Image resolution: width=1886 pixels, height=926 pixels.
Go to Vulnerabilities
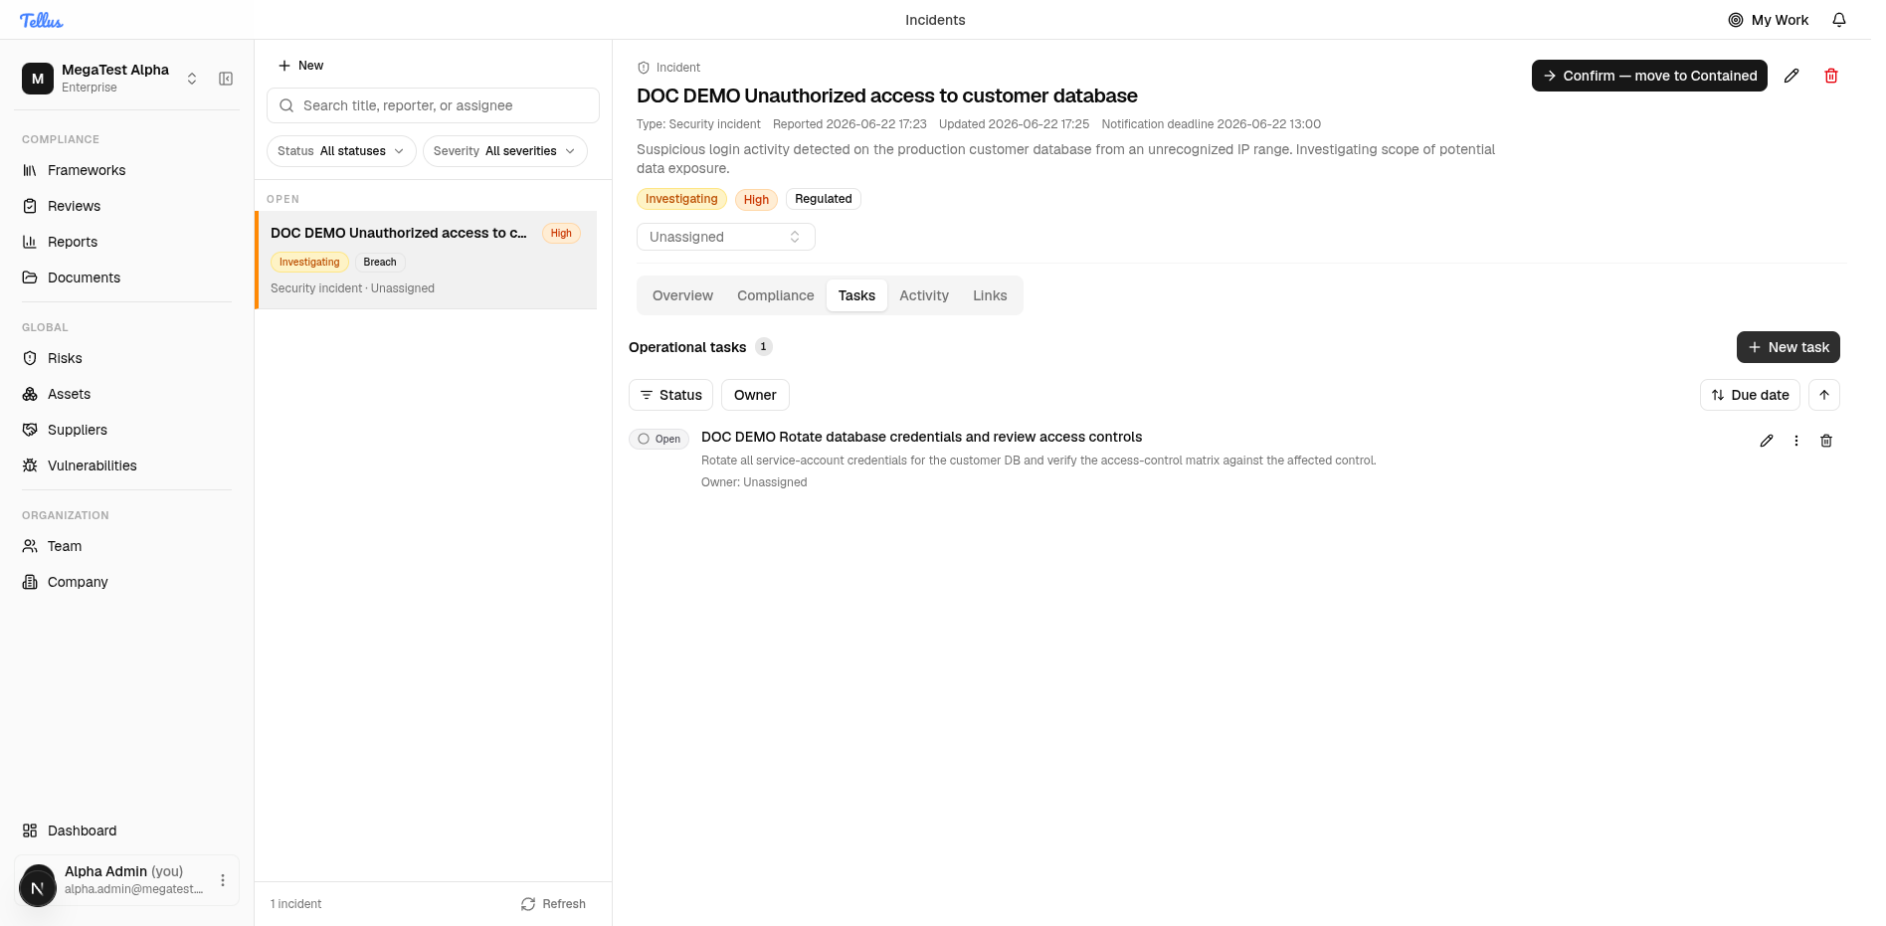tap(126, 465)
